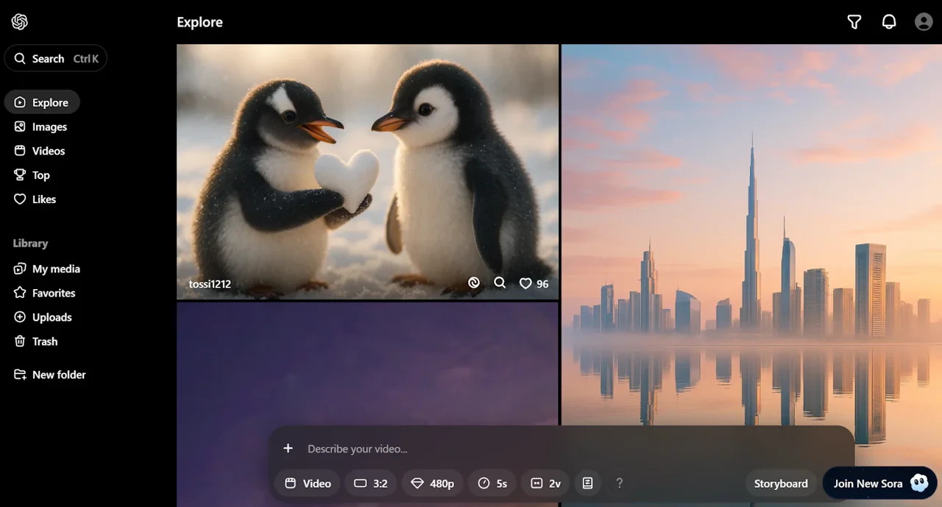Open the Storyboard editor
Viewport: 942px width, 507px height.
(781, 483)
